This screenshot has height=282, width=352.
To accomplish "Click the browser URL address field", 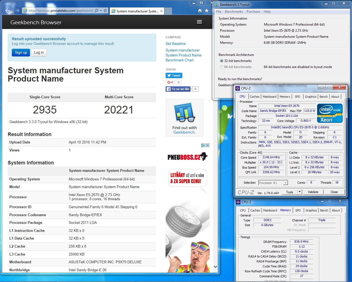I will [x=61, y=11].
